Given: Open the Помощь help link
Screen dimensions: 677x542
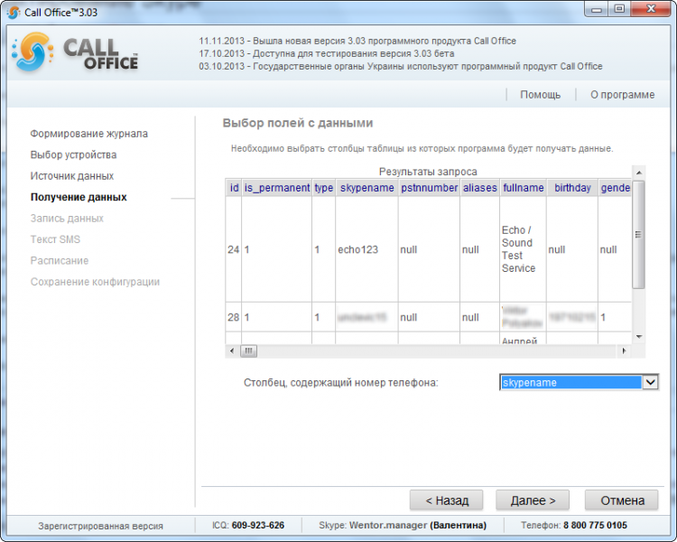Looking at the screenshot, I should click(x=540, y=95).
